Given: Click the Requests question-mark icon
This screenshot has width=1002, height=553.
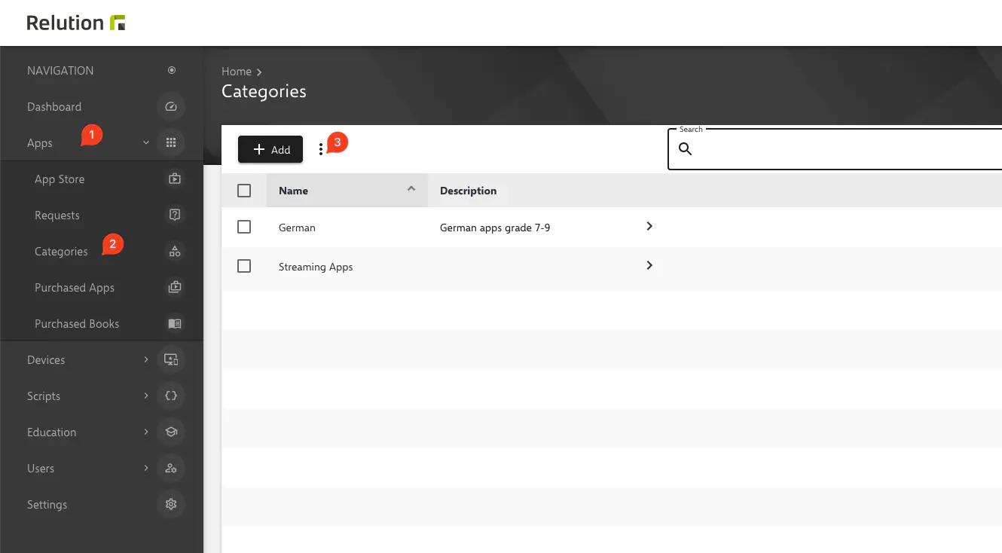Looking at the screenshot, I should click(175, 215).
